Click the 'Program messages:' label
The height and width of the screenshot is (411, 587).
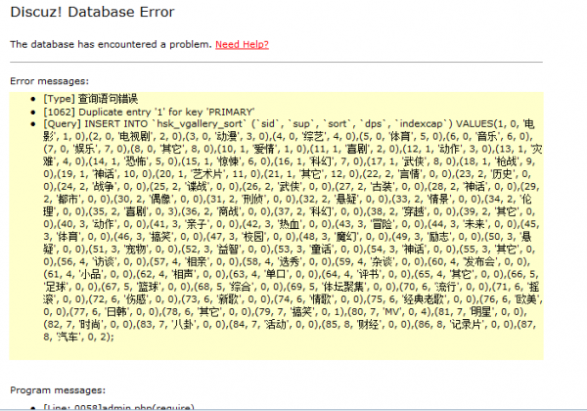(58, 390)
